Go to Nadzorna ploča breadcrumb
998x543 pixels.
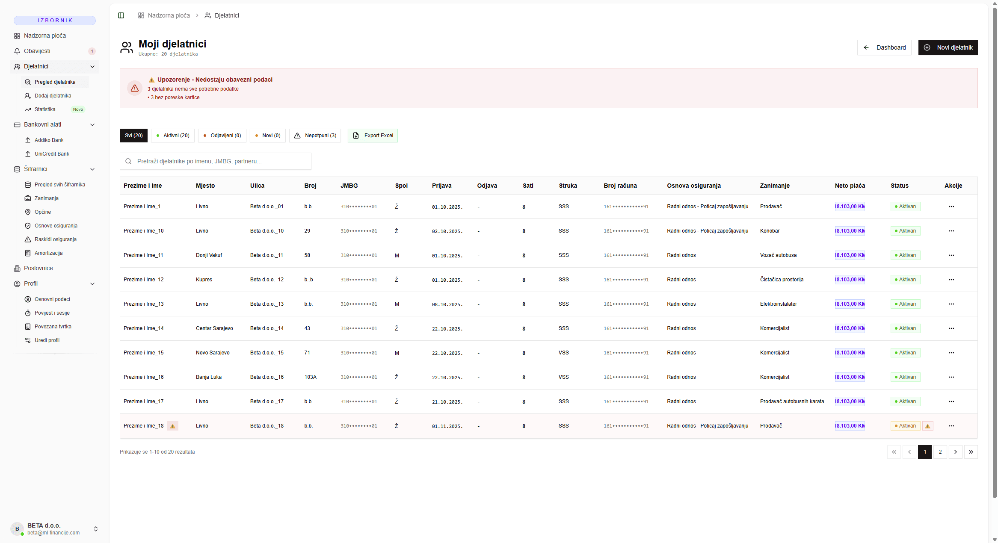(169, 15)
